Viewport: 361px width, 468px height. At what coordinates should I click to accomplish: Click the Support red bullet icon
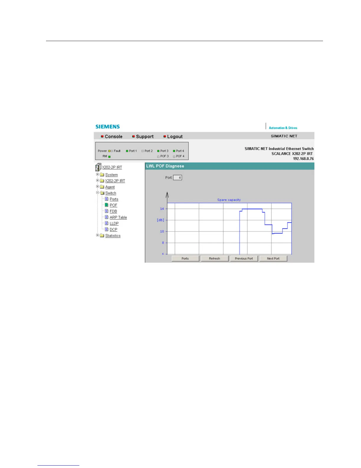(133, 136)
